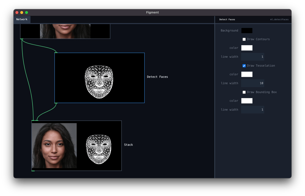This screenshot has height=196, width=305.
Task: Switch to the Network tab
Action: [22, 19]
